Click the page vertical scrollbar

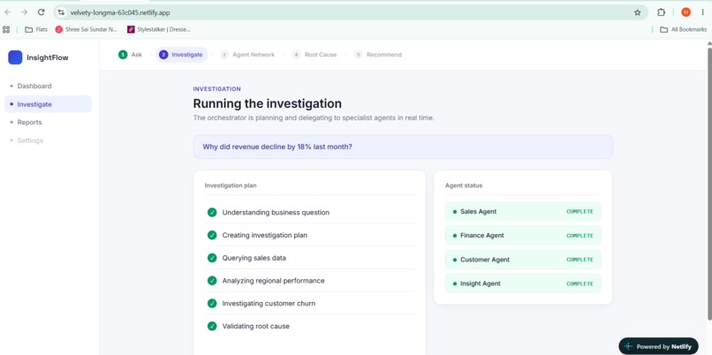(x=708, y=182)
